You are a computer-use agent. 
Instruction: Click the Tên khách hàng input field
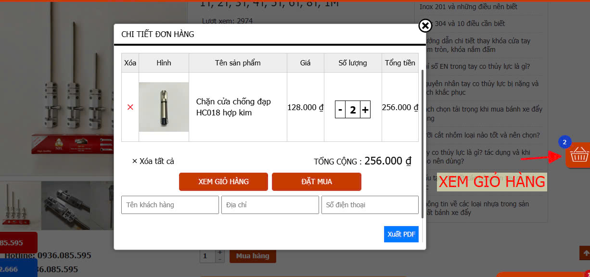(x=170, y=204)
